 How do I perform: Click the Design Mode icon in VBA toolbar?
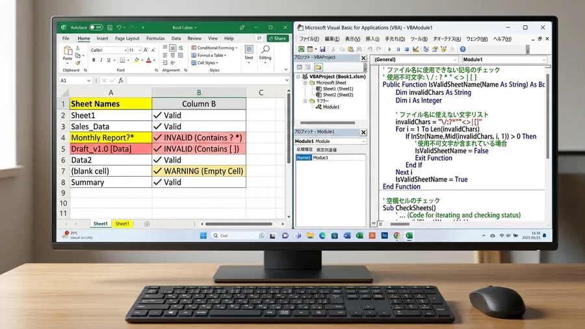tap(415, 49)
